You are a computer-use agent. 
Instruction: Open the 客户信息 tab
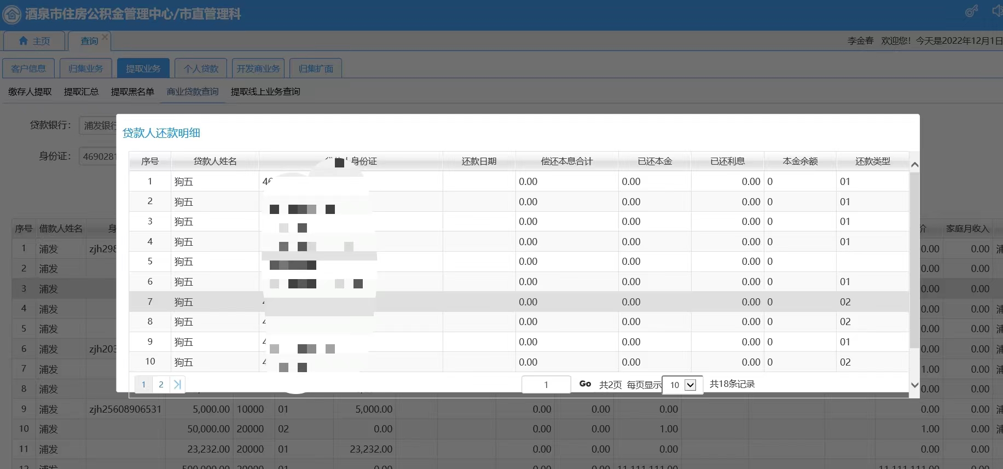(x=28, y=68)
